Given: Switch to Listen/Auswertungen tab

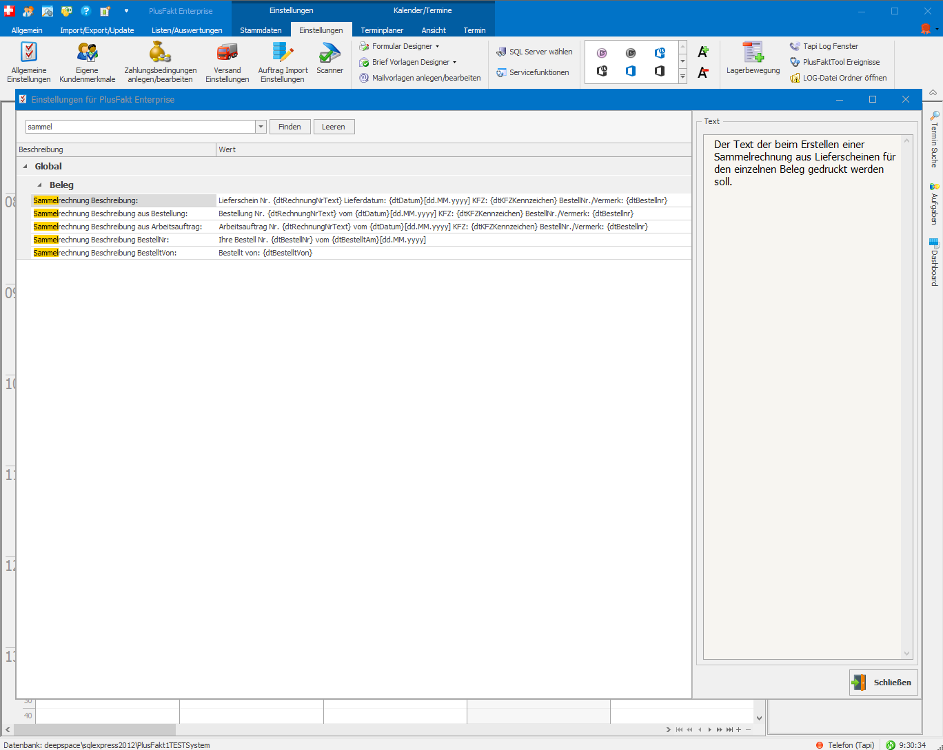Looking at the screenshot, I should tap(187, 30).
